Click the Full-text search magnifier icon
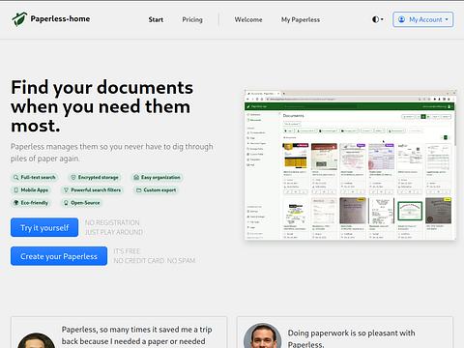The image size is (464, 348). 15,177
